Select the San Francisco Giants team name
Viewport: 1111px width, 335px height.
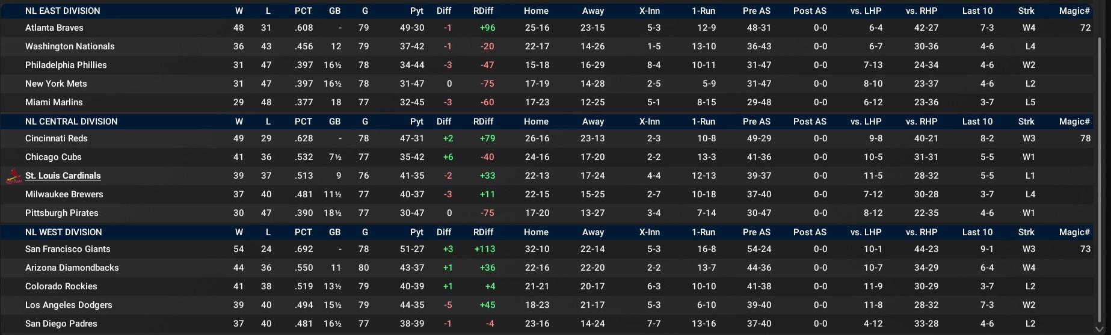(x=68, y=249)
